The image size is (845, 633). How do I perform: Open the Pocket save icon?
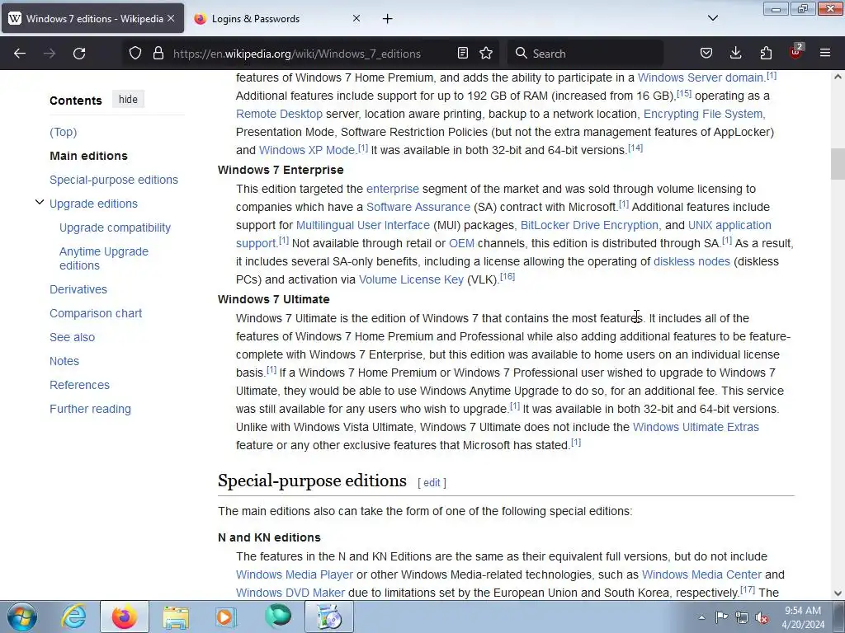click(x=706, y=54)
